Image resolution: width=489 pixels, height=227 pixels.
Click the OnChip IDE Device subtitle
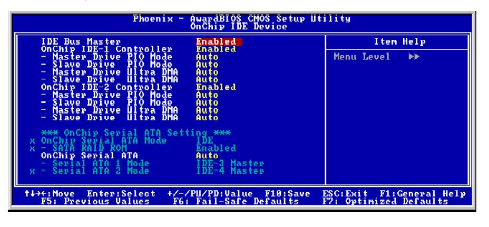coord(239,26)
